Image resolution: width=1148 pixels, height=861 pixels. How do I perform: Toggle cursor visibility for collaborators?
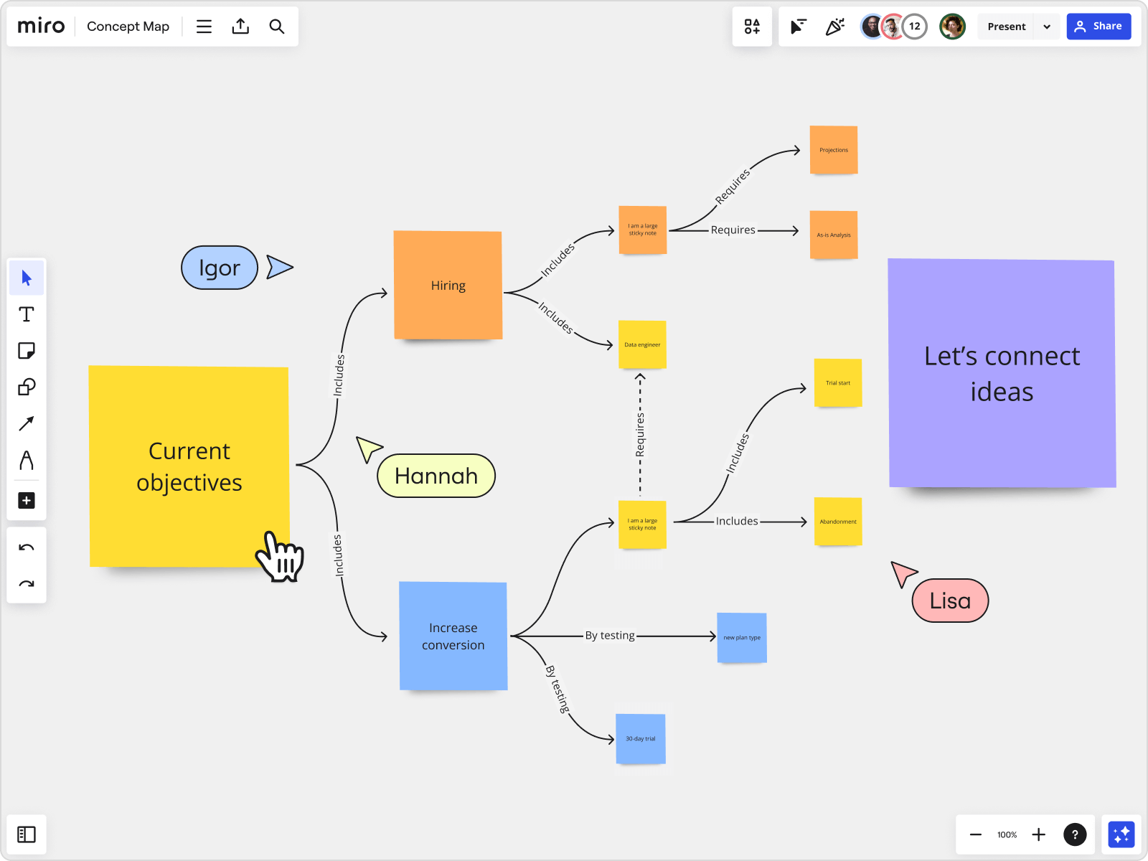click(x=797, y=26)
